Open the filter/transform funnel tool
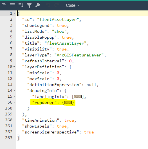Viewport: 148px width, 149px height. tap(29, 5)
